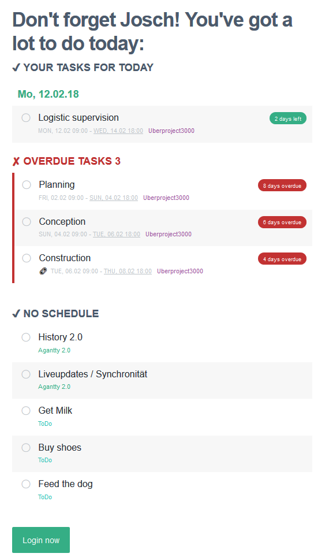
Task: Click the 4 days overdue badge
Action: [282, 259]
